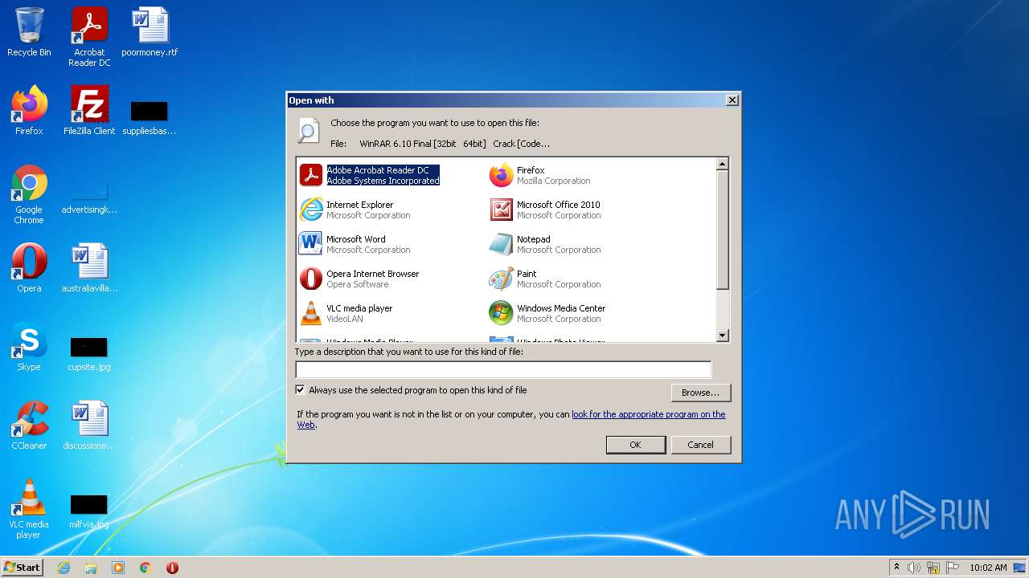The width and height of the screenshot is (1029, 578).
Task: Select CCleaner desktop shortcut
Action: click(x=29, y=425)
